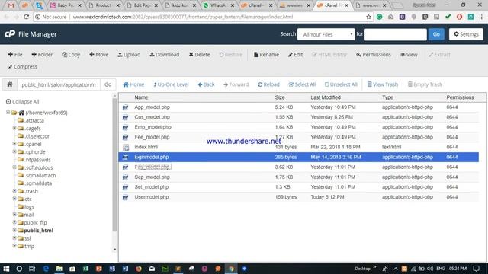Screen dimensions: 488x274
Task: Expand the .cpanel folder
Action: [x=14, y=144]
